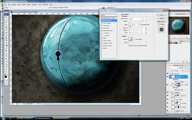Select the Eraser tool

6,43
